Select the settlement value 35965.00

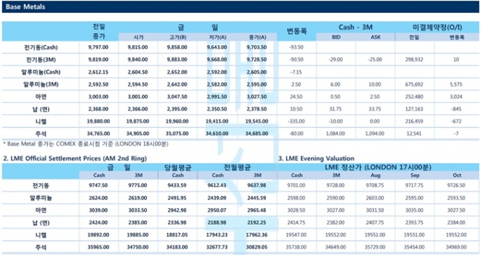click(98, 247)
